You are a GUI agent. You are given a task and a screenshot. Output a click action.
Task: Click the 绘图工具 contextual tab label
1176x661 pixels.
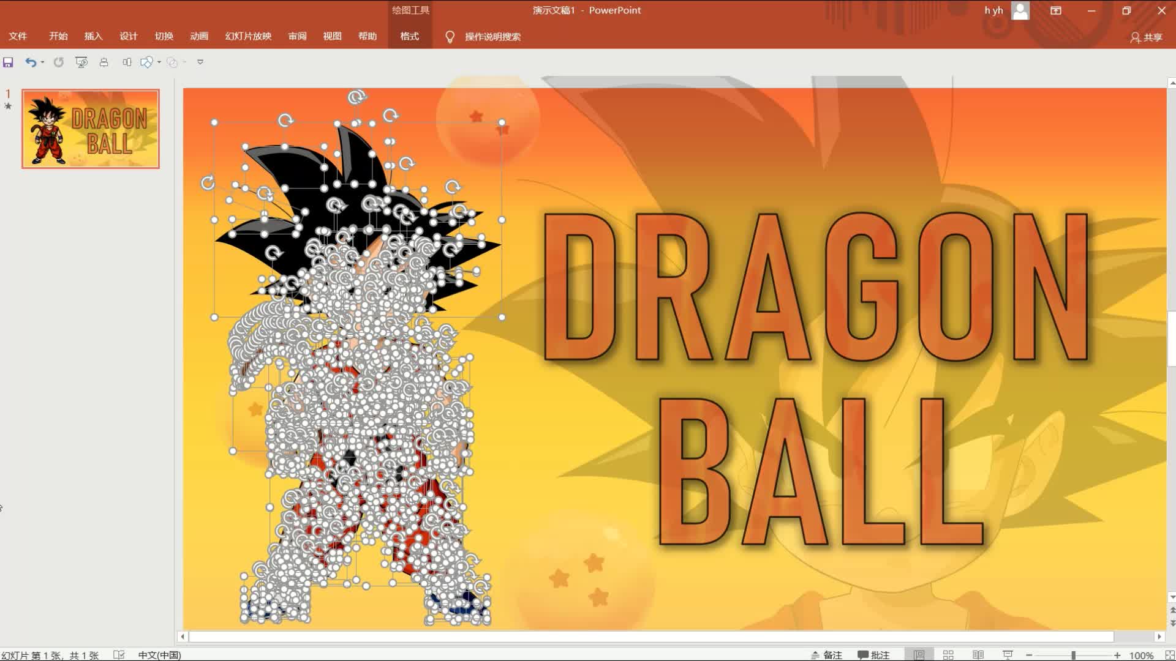[410, 10]
